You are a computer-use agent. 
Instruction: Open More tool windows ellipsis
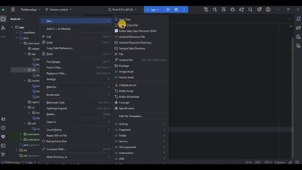click(3, 37)
